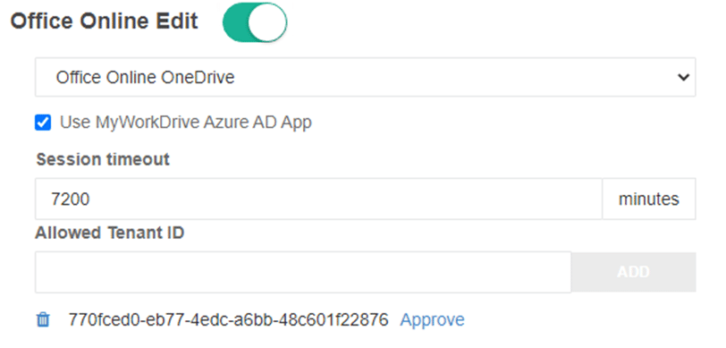Select the 770fced0 tenant ID text

[x=228, y=319]
